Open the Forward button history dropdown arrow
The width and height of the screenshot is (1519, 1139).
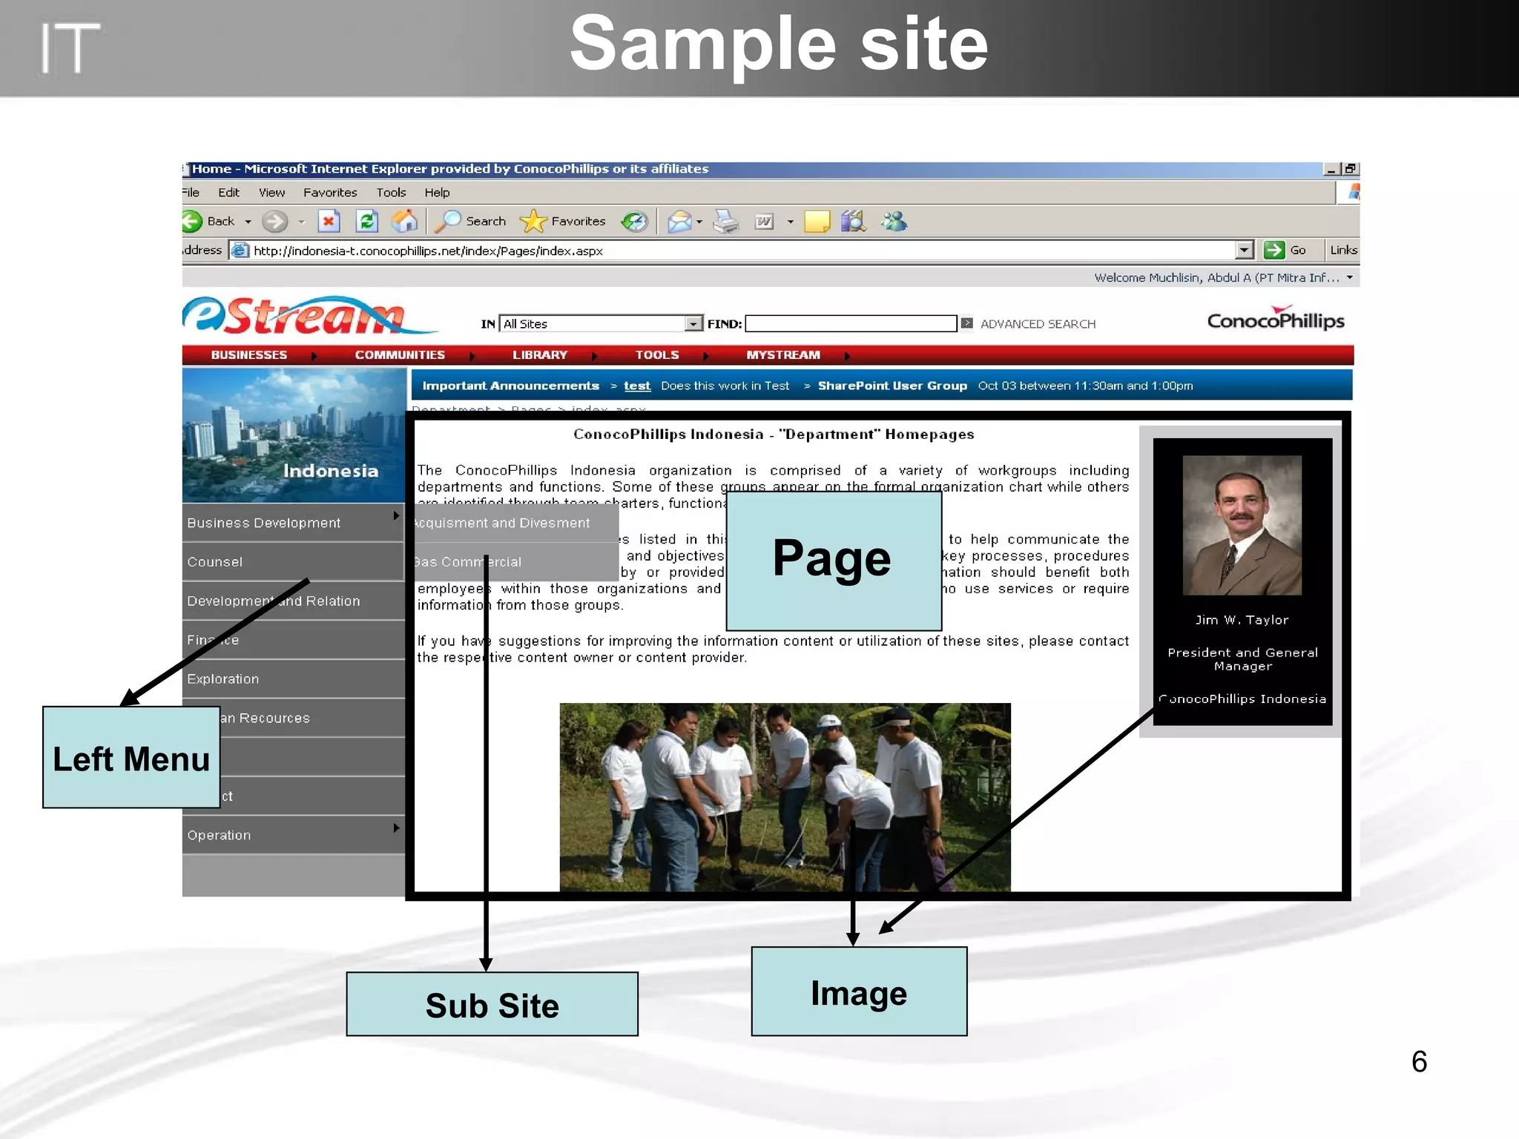[x=301, y=222]
